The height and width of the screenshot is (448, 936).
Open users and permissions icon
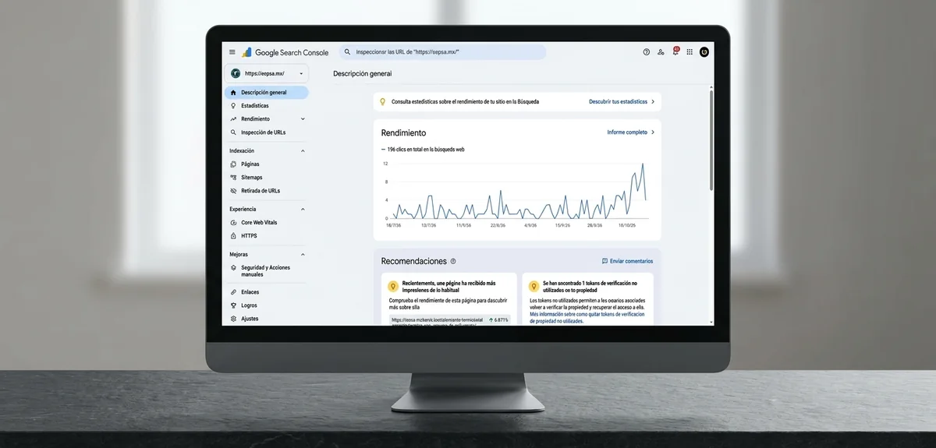pos(661,52)
